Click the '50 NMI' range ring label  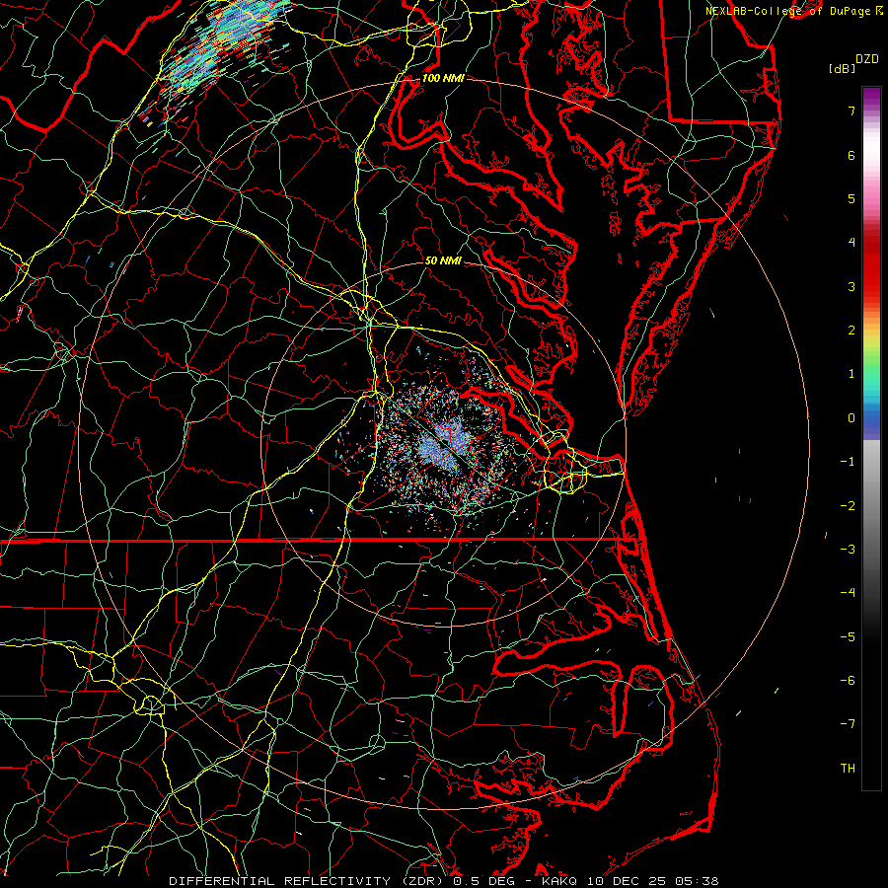click(443, 260)
